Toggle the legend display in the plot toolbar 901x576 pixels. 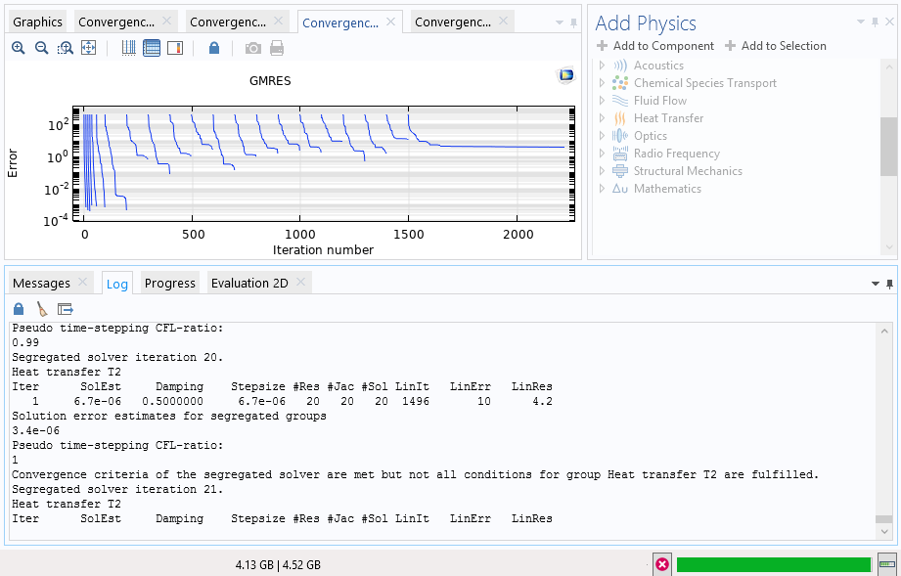pyautogui.click(x=175, y=48)
